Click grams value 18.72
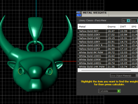Screen dimensions: 138x104 coord(111,52)
